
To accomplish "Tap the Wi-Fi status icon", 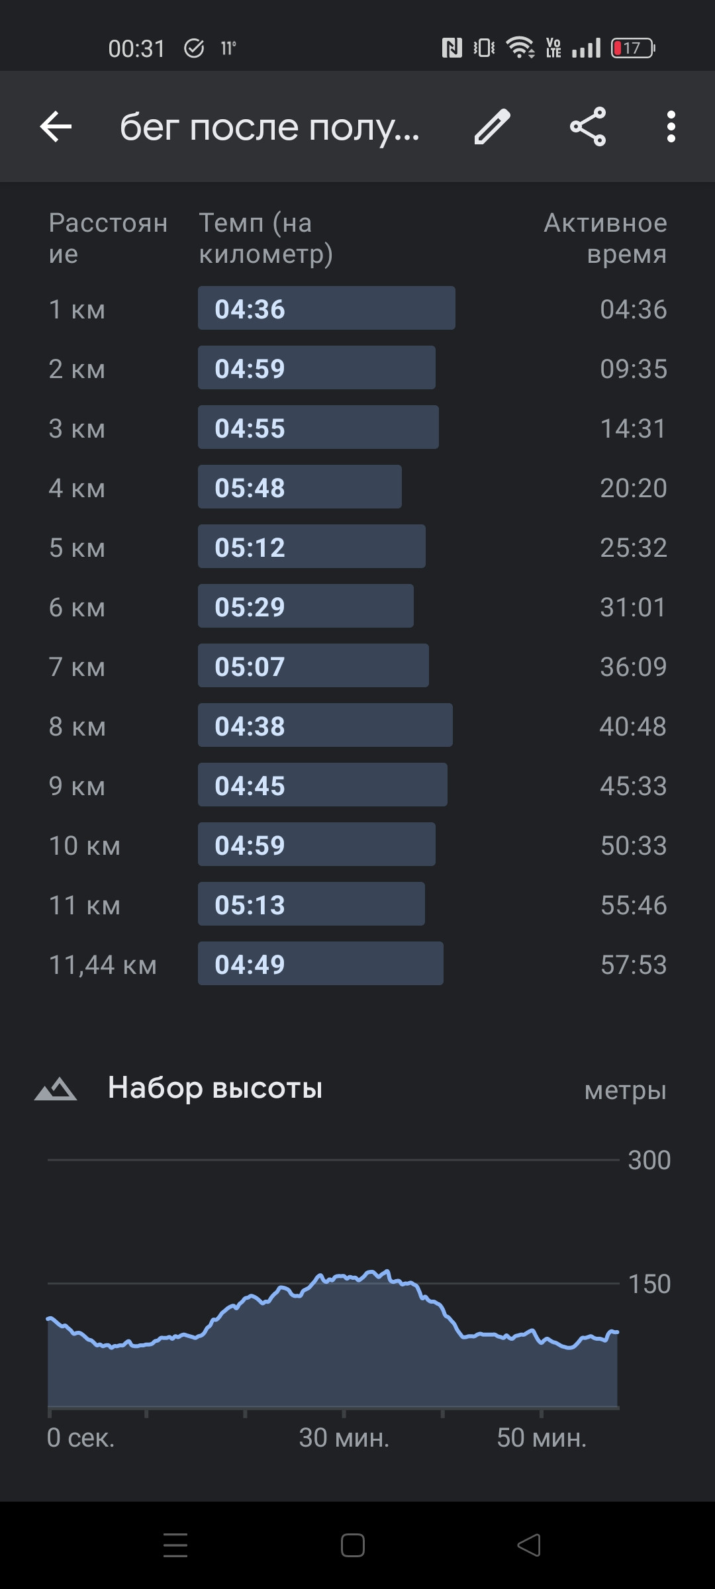I will click(x=520, y=48).
